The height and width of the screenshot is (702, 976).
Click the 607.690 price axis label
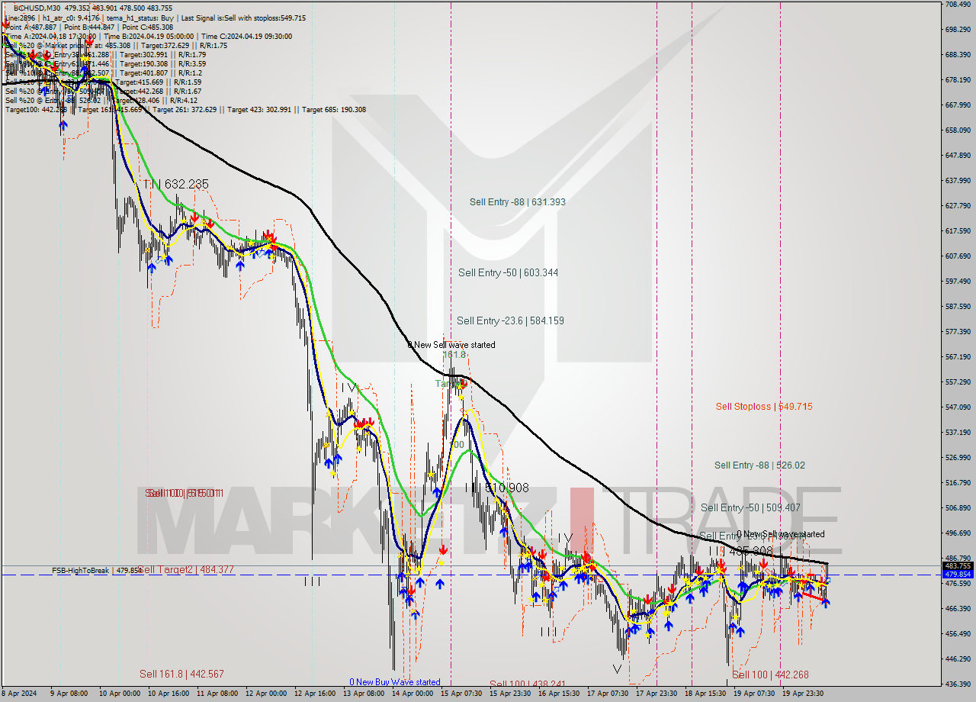[x=958, y=256]
